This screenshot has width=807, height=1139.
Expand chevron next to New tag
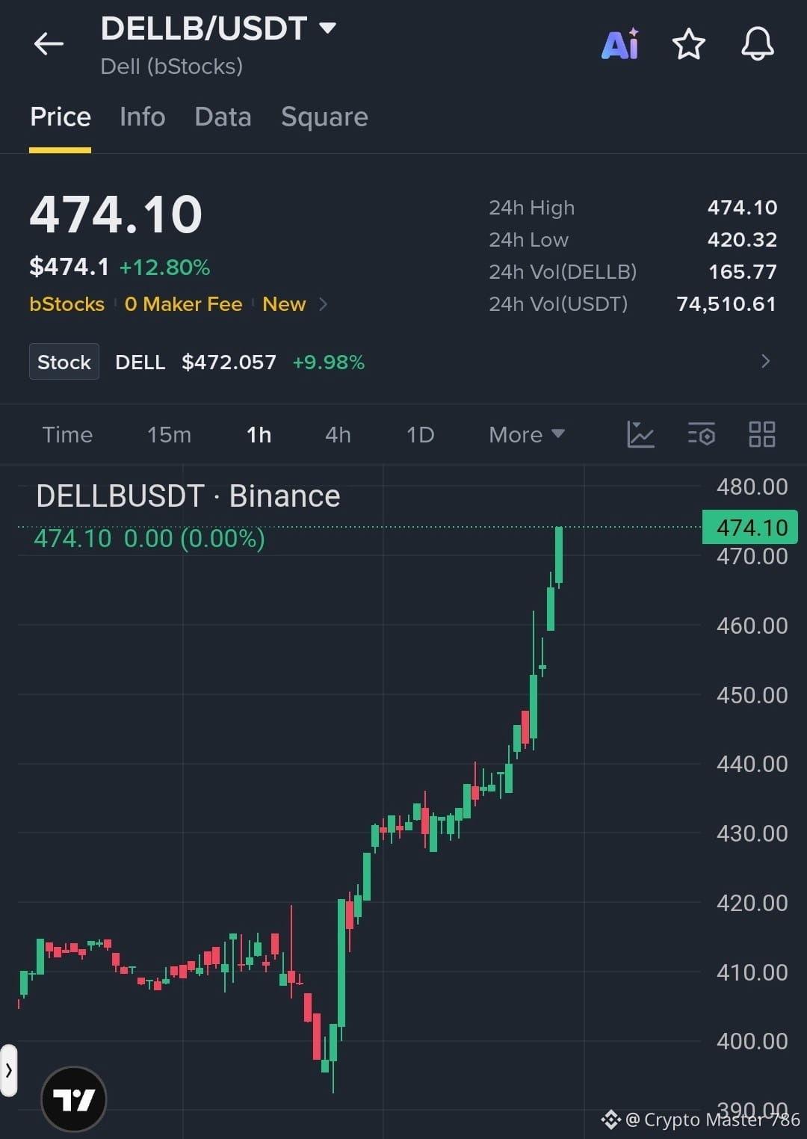[x=323, y=304]
